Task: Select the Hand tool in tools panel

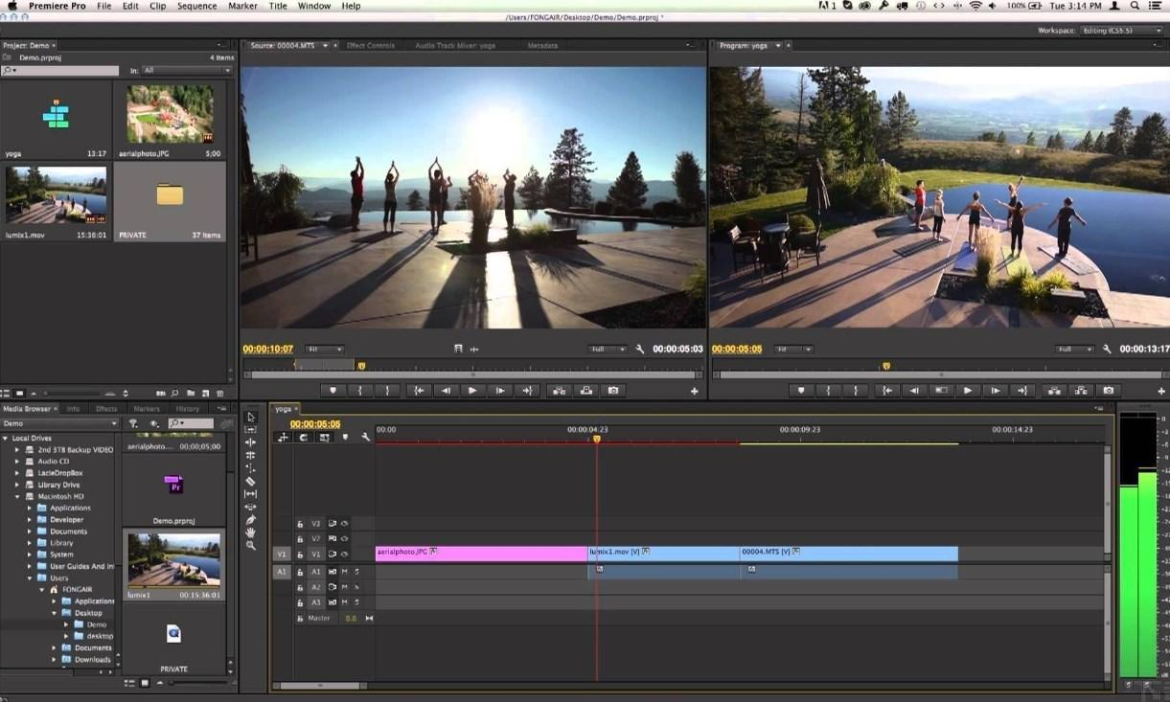Action: (x=251, y=532)
